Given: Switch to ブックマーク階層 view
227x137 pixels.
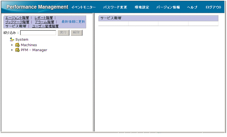Looking at the screenshot, I should tap(17, 22).
